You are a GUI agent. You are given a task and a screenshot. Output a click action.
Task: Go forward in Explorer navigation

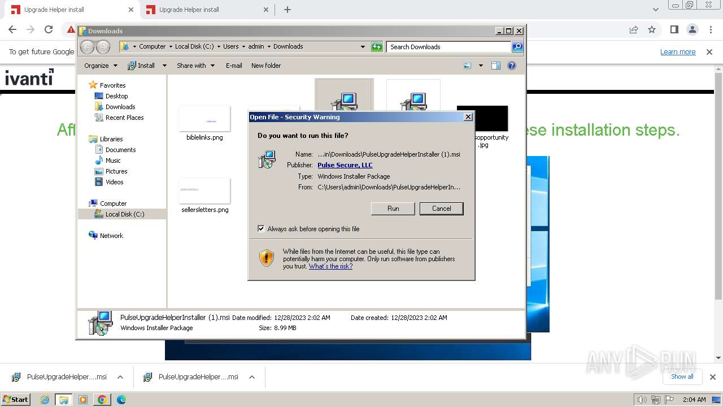click(x=103, y=47)
